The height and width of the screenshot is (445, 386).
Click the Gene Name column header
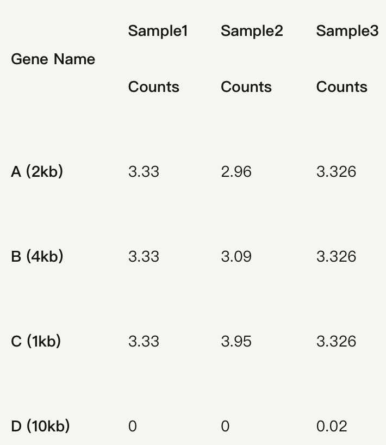point(53,59)
